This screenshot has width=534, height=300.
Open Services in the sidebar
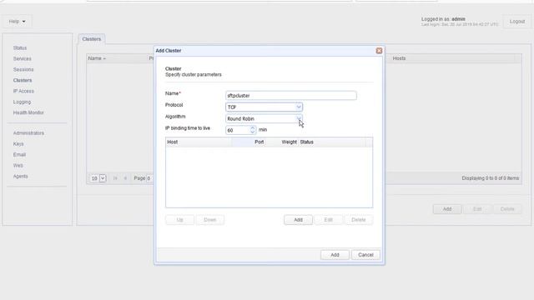click(x=23, y=59)
